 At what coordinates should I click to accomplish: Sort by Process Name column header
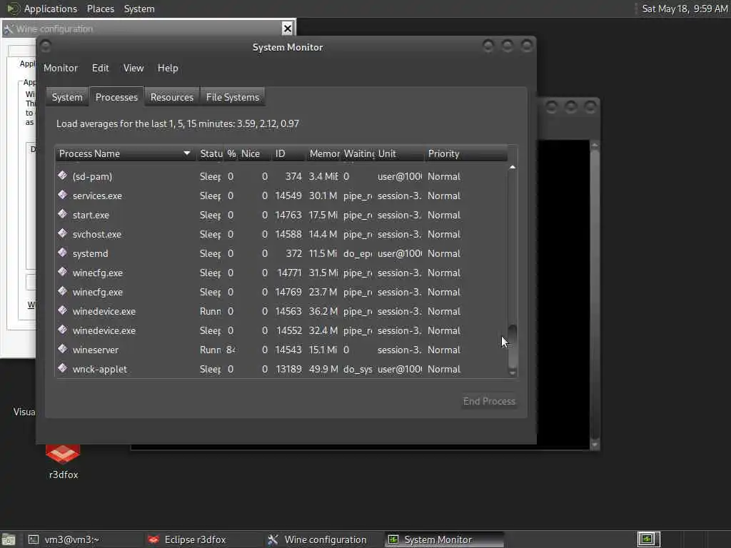pos(125,154)
